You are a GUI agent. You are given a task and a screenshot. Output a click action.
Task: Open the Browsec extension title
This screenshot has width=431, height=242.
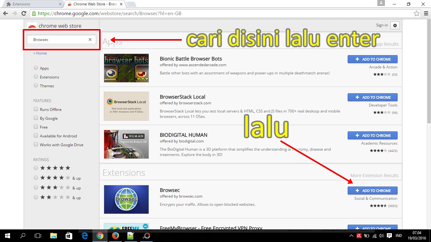tap(170, 190)
